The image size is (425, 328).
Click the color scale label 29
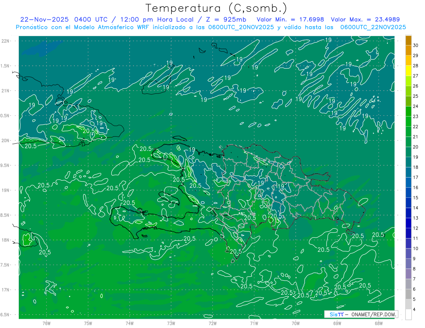[416, 56]
